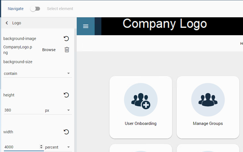Click the User Onboarding icon
This screenshot has height=152, width=243.
coord(141,100)
